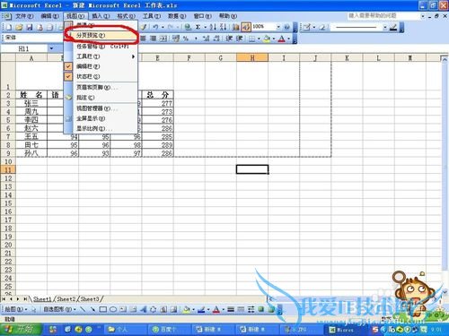Click the Windows 开始 Start button
Viewport: 449px width, 336px height.
pos(21,330)
